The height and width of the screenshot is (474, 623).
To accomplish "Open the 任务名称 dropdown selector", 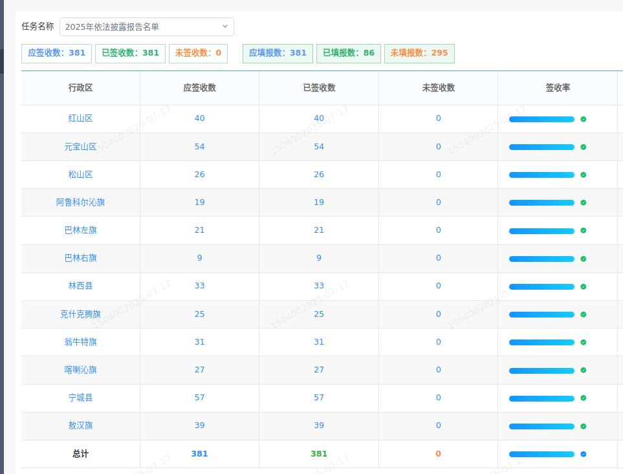I will (146, 27).
